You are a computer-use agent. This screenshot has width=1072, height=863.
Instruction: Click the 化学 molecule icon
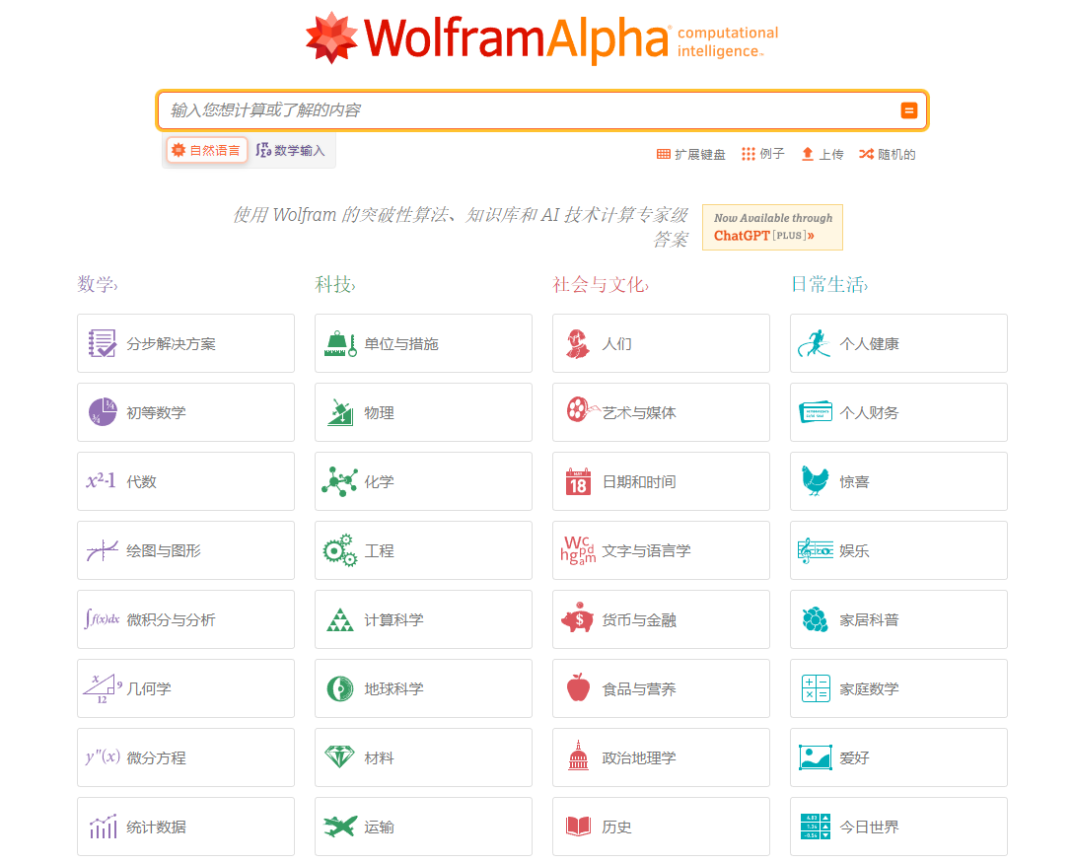(340, 481)
